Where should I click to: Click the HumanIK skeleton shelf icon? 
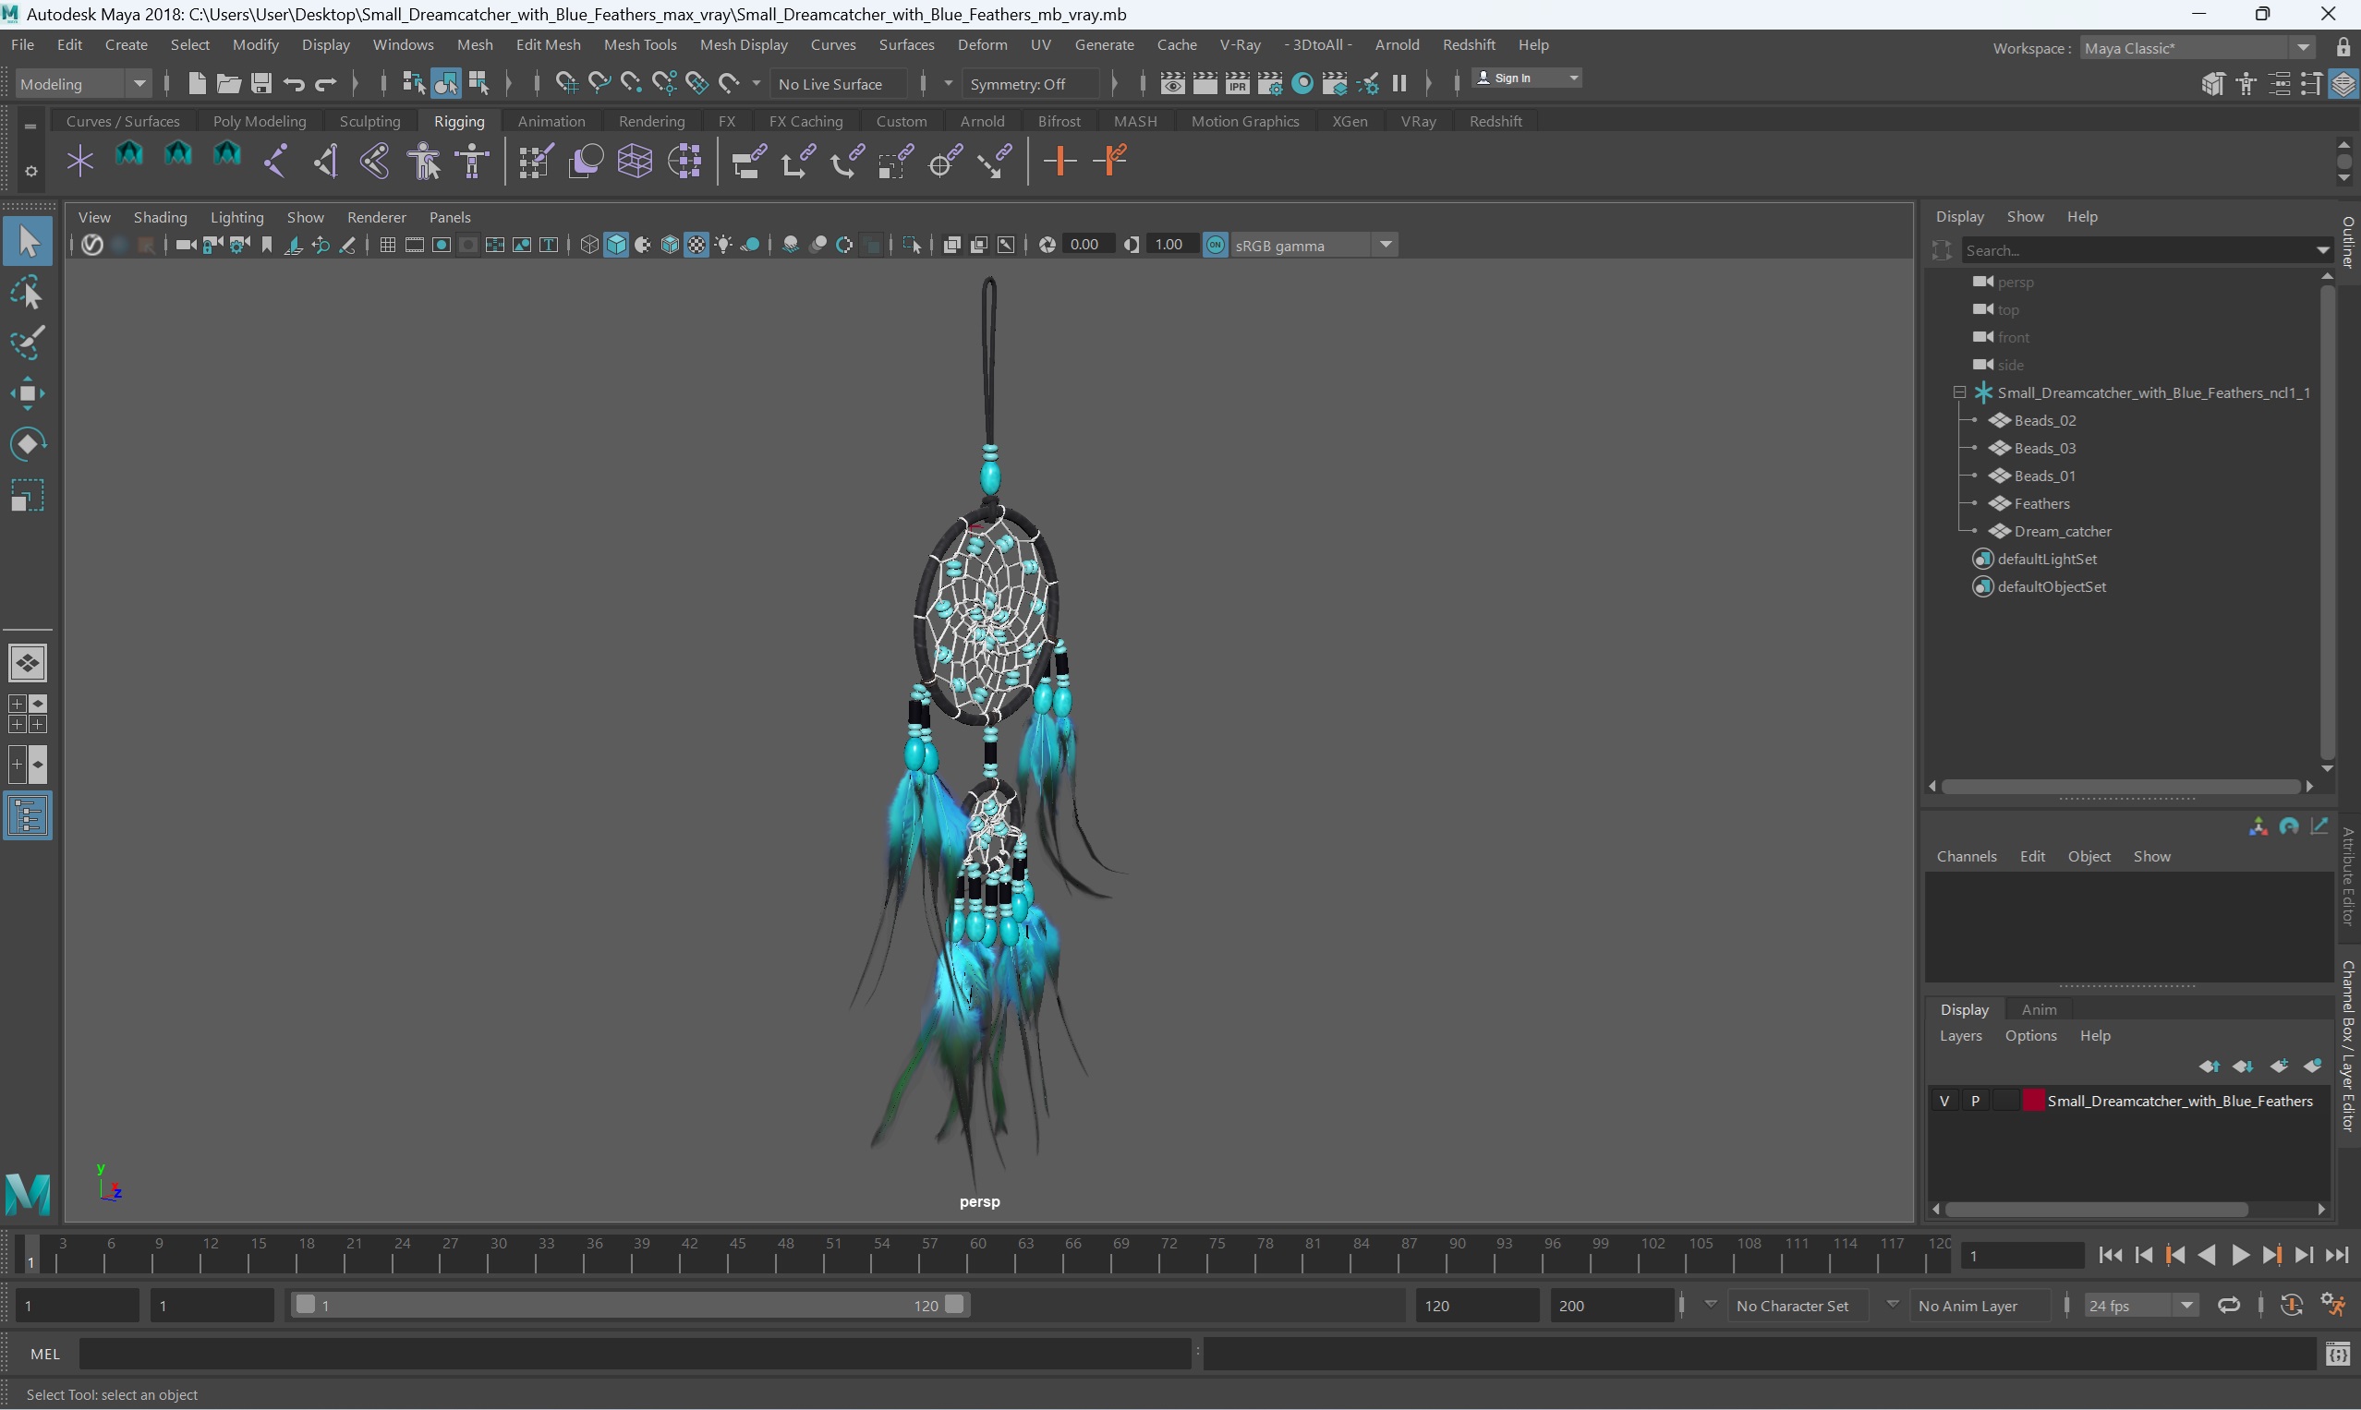click(x=472, y=161)
